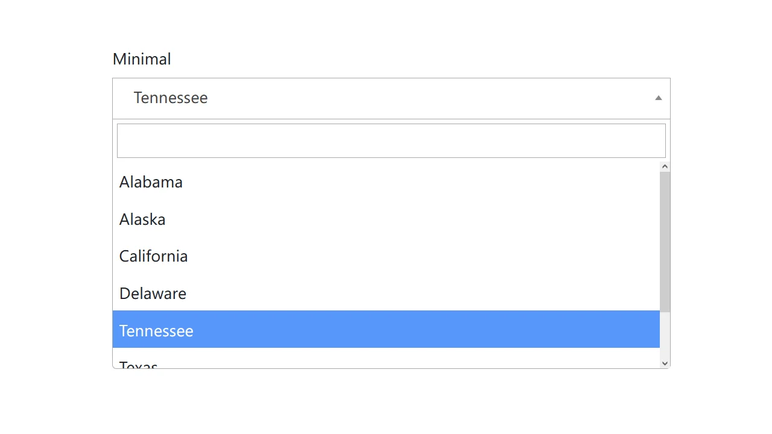Image resolution: width=772 pixels, height=434 pixels.
Task: Click the Alabama option text
Action: tap(151, 182)
